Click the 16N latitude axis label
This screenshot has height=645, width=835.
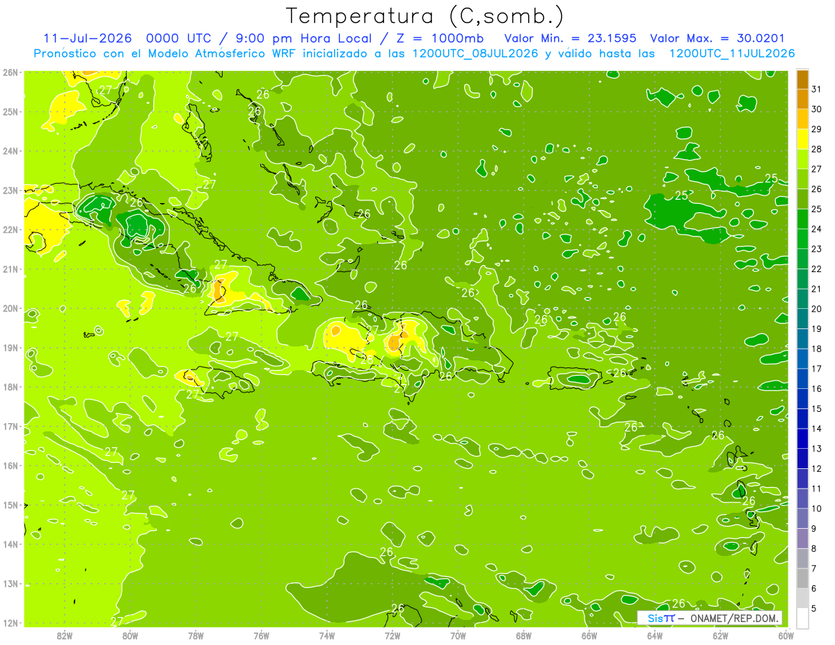coord(10,465)
